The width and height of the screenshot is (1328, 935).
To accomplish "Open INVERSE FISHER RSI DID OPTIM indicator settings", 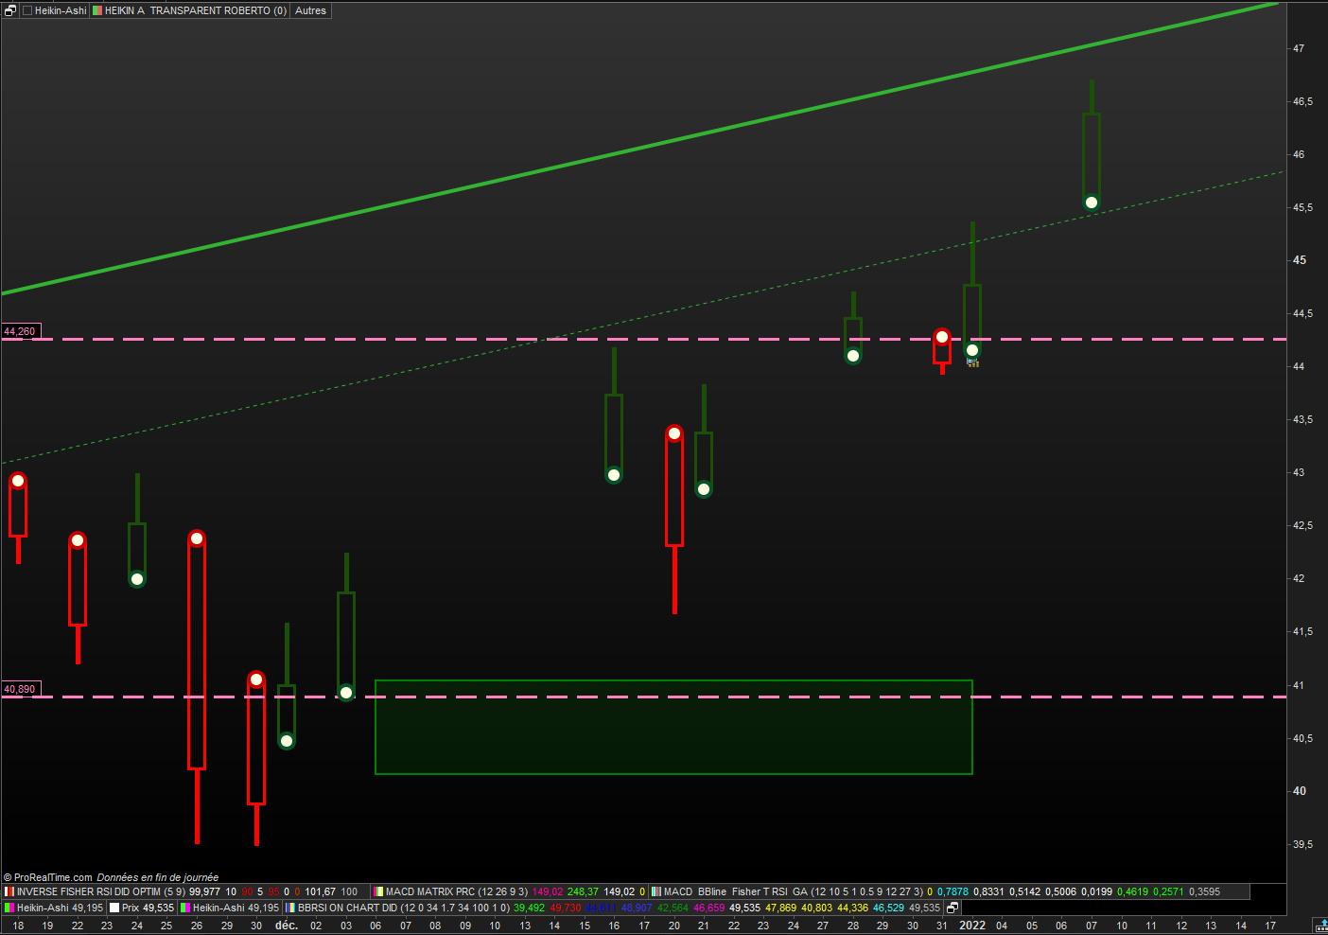I will click(x=101, y=891).
